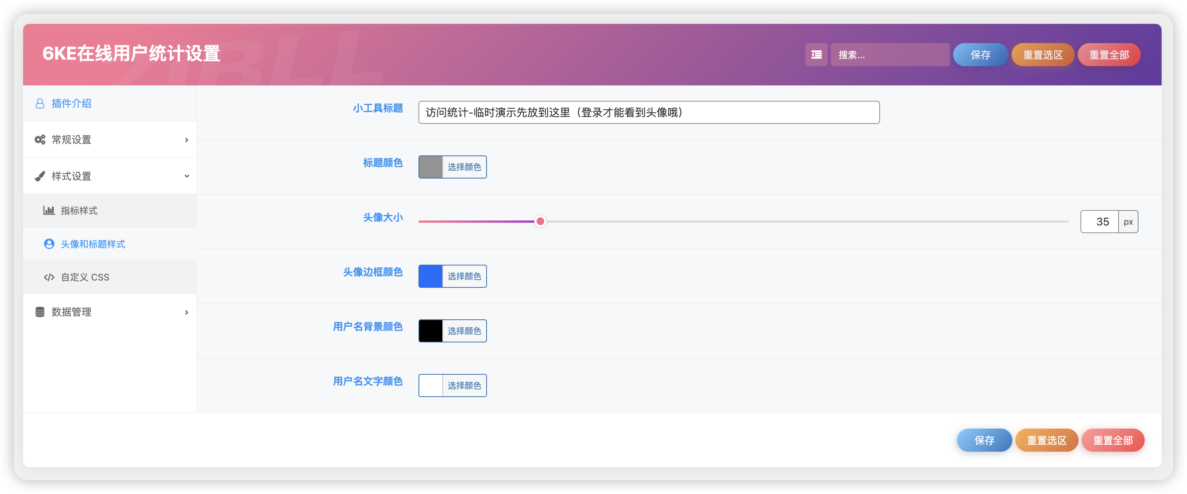The width and height of the screenshot is (1187, 494).
Task: Click 重置选区 in the header
Action: (x=1043, y=54)
